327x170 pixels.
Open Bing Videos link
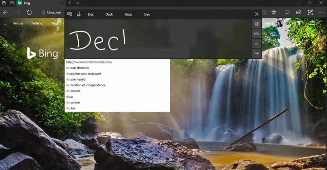37,23
